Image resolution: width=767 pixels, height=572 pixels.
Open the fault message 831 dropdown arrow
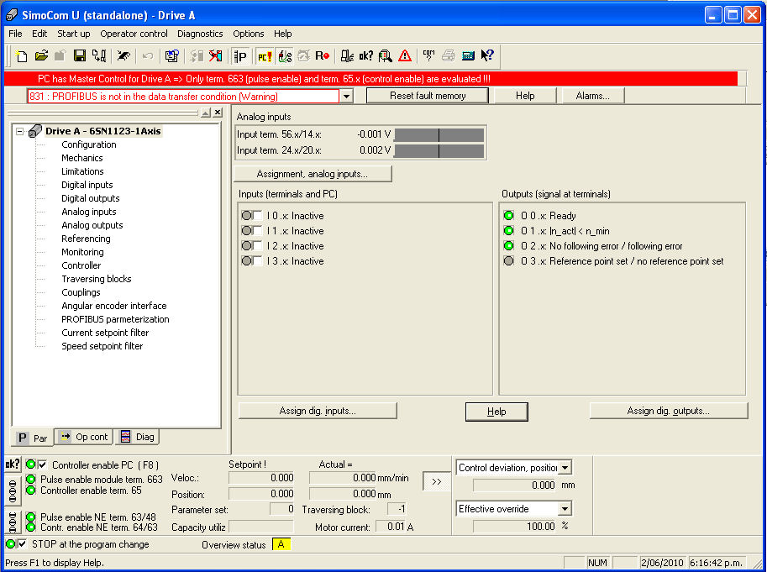tap(346, 97)
